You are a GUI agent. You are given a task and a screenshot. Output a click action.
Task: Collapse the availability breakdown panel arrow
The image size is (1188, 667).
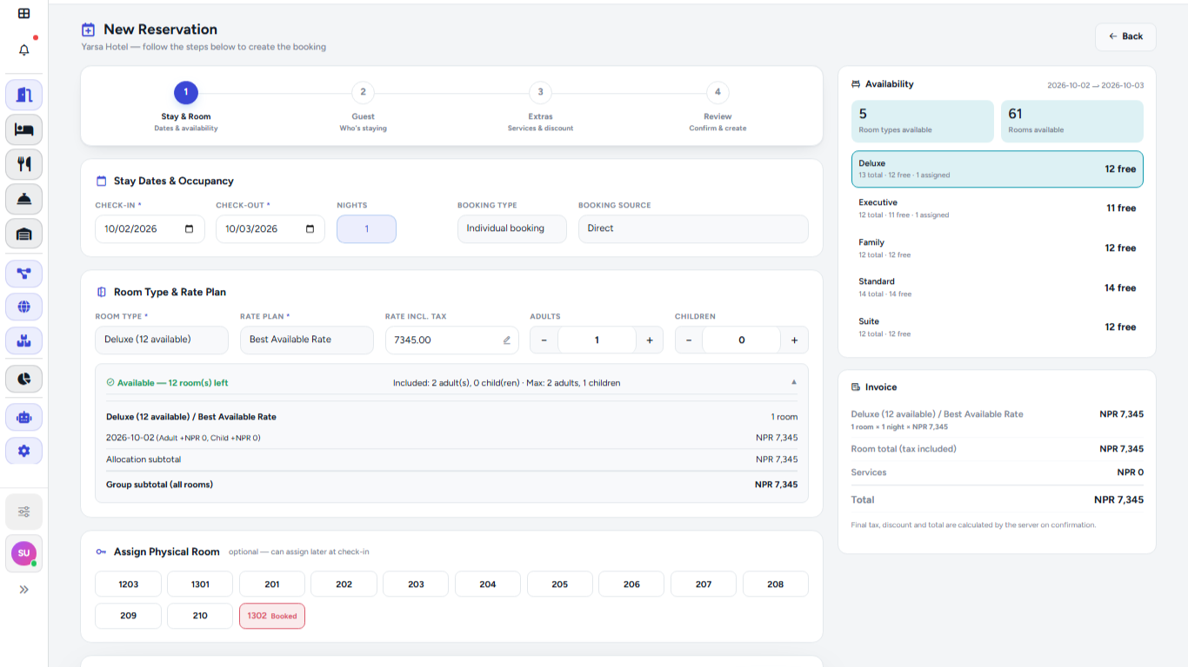click(793, 383)
